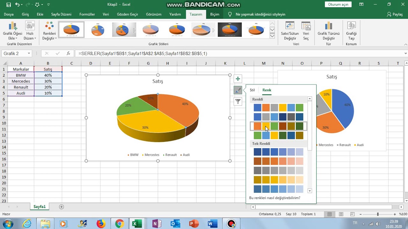Switch to Stil tab in chart flyout

[252, 90]
